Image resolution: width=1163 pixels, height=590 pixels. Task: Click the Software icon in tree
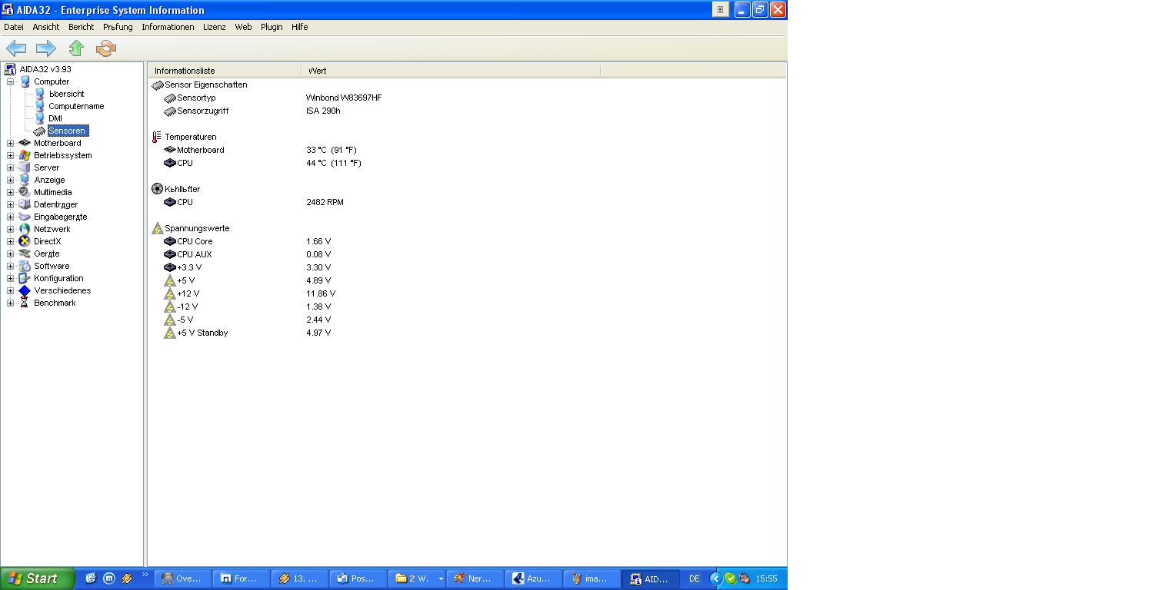click(25, 266)
